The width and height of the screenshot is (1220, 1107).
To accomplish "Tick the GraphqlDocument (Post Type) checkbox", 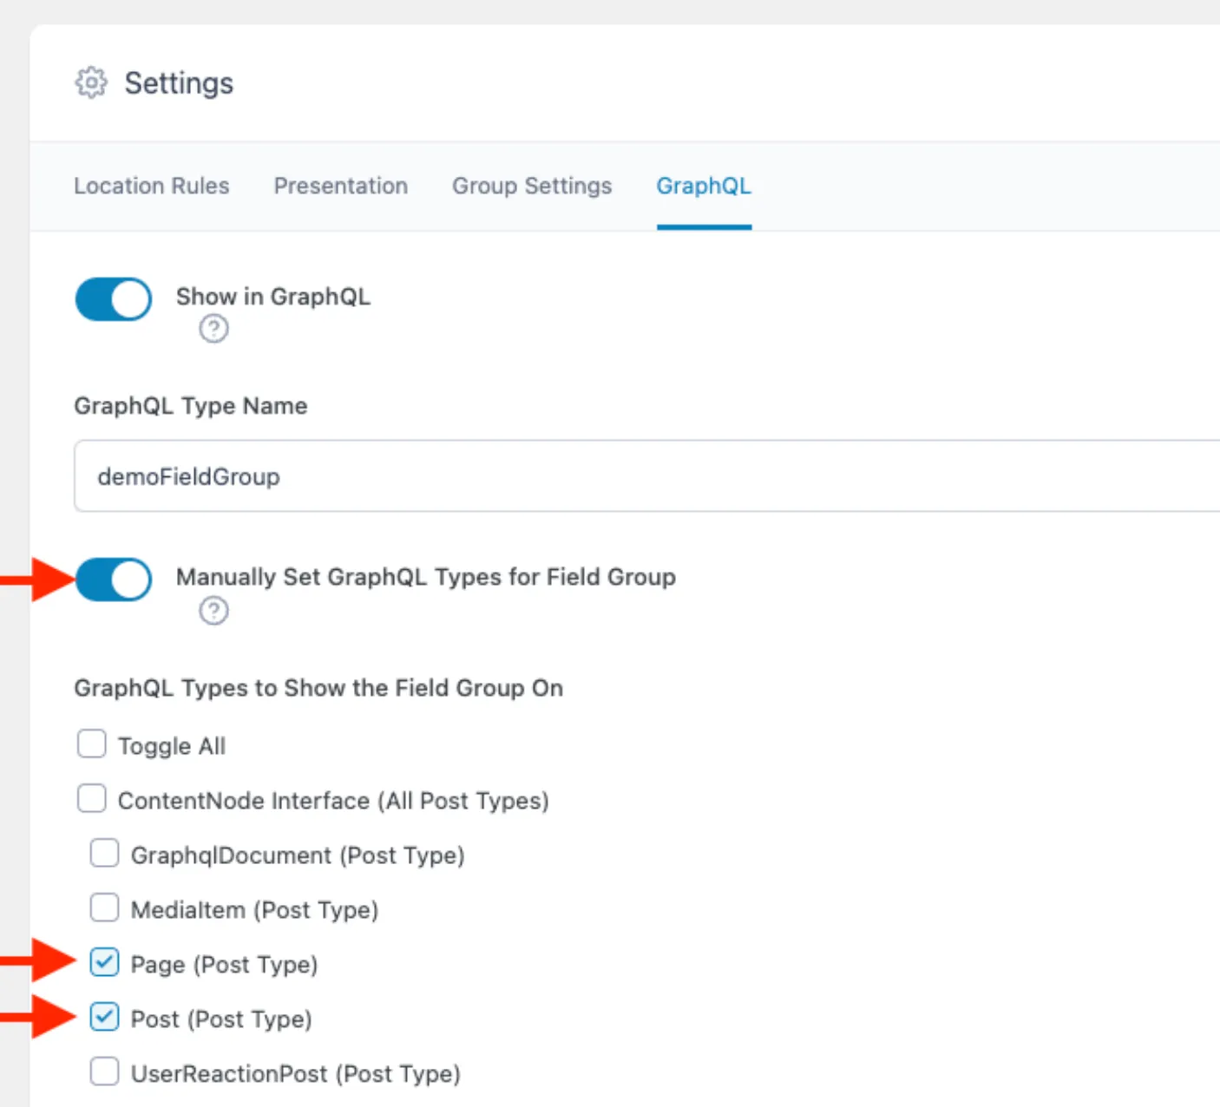I will (x=105, y=854).
